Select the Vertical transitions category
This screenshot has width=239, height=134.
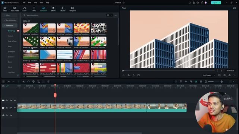[x=10, y=36]
